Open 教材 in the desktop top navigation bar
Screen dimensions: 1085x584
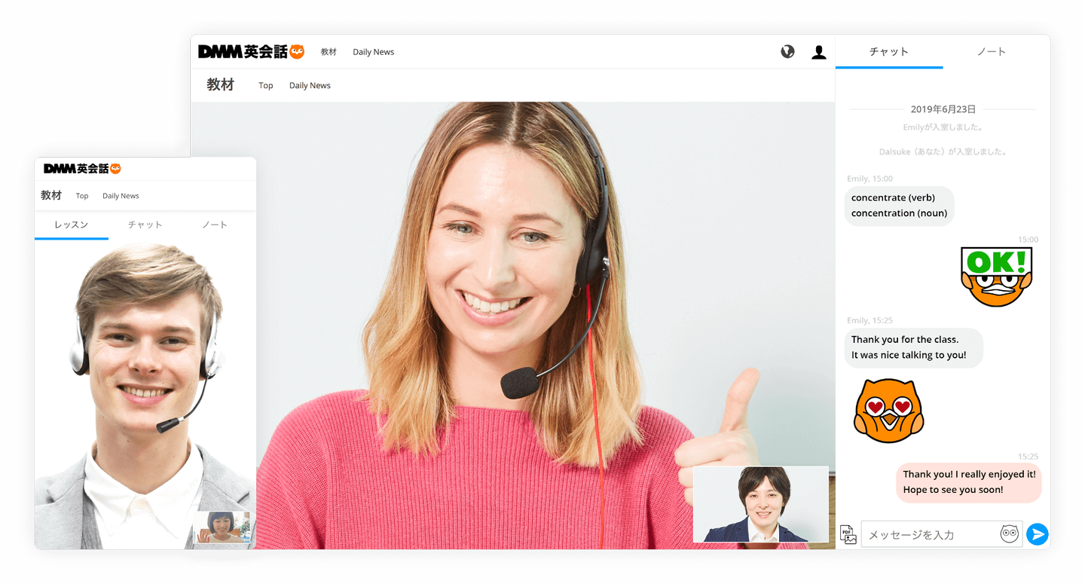(329, 52)
